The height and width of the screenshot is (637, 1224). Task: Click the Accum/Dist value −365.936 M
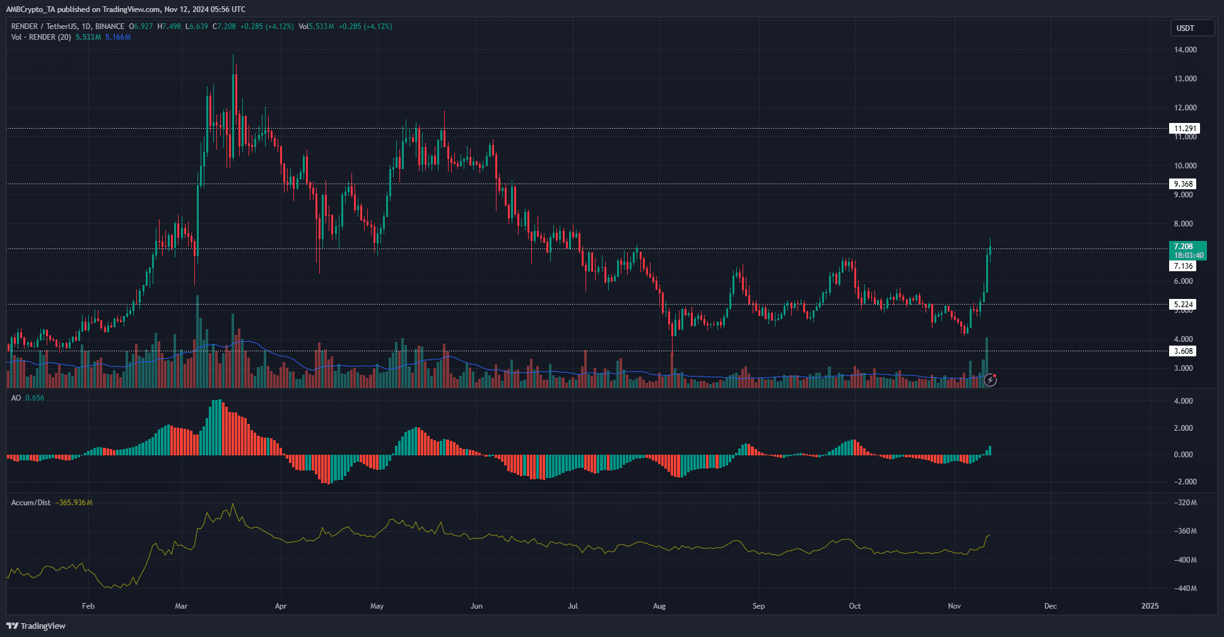[x=74, y=503]
